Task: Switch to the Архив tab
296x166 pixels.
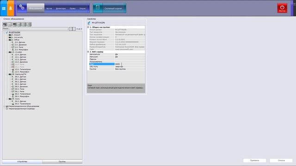Action: tap(49, 8)
